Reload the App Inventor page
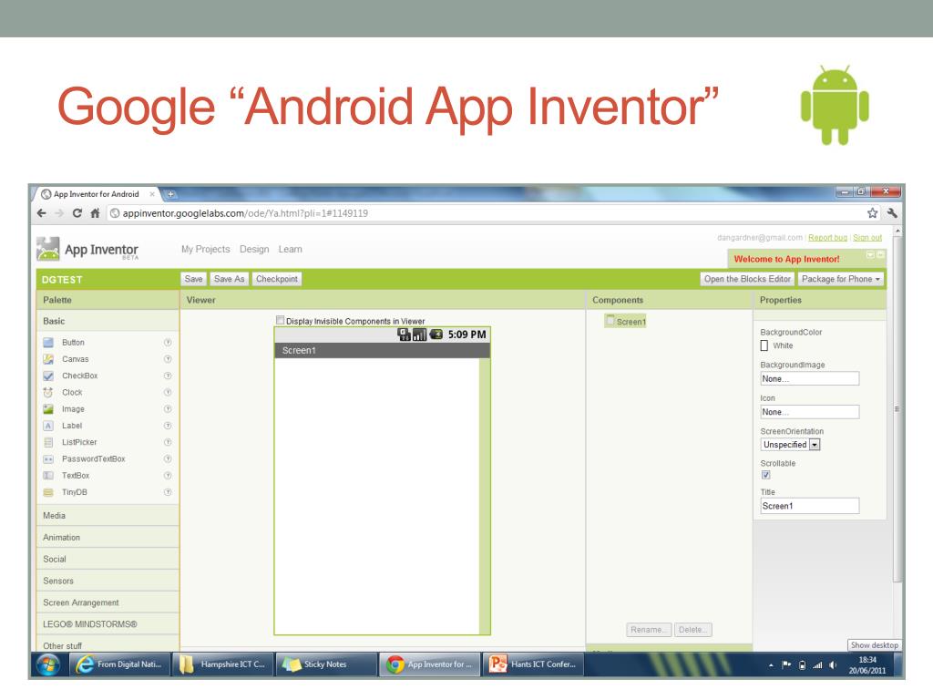 pyautogui.click(x=77, y=213)
